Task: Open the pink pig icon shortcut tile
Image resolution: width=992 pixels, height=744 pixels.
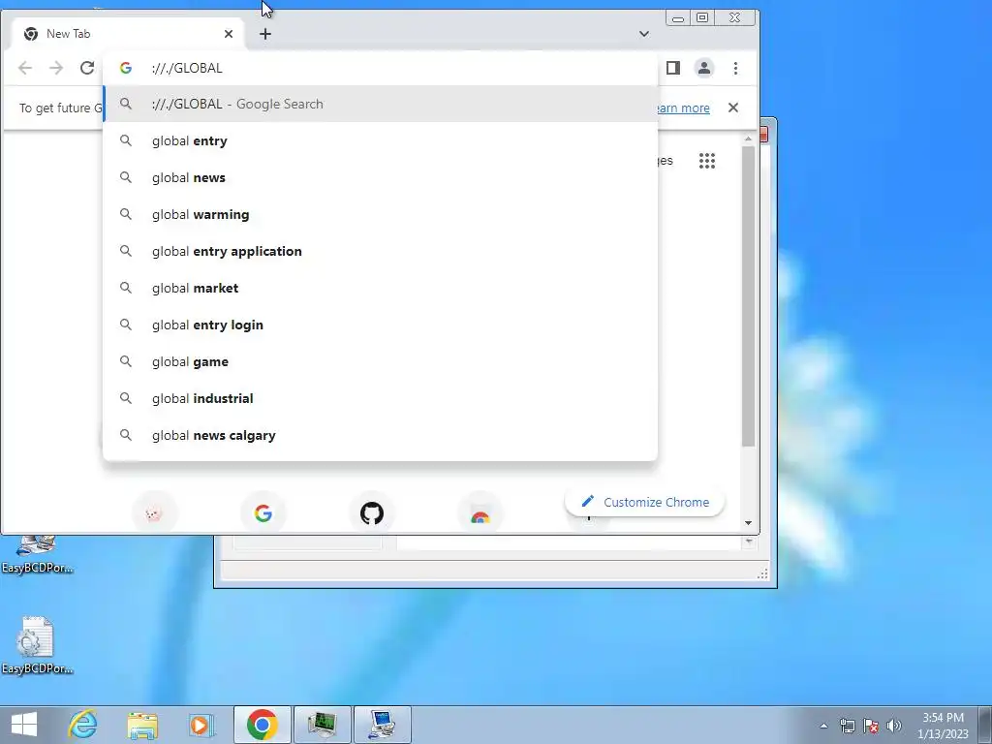Action: tap(154, 512)
